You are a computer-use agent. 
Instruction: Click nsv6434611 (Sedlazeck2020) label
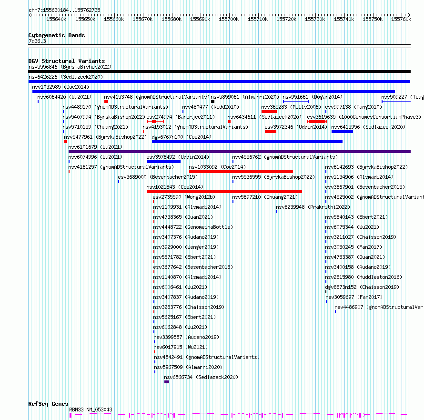pos(264,117)
